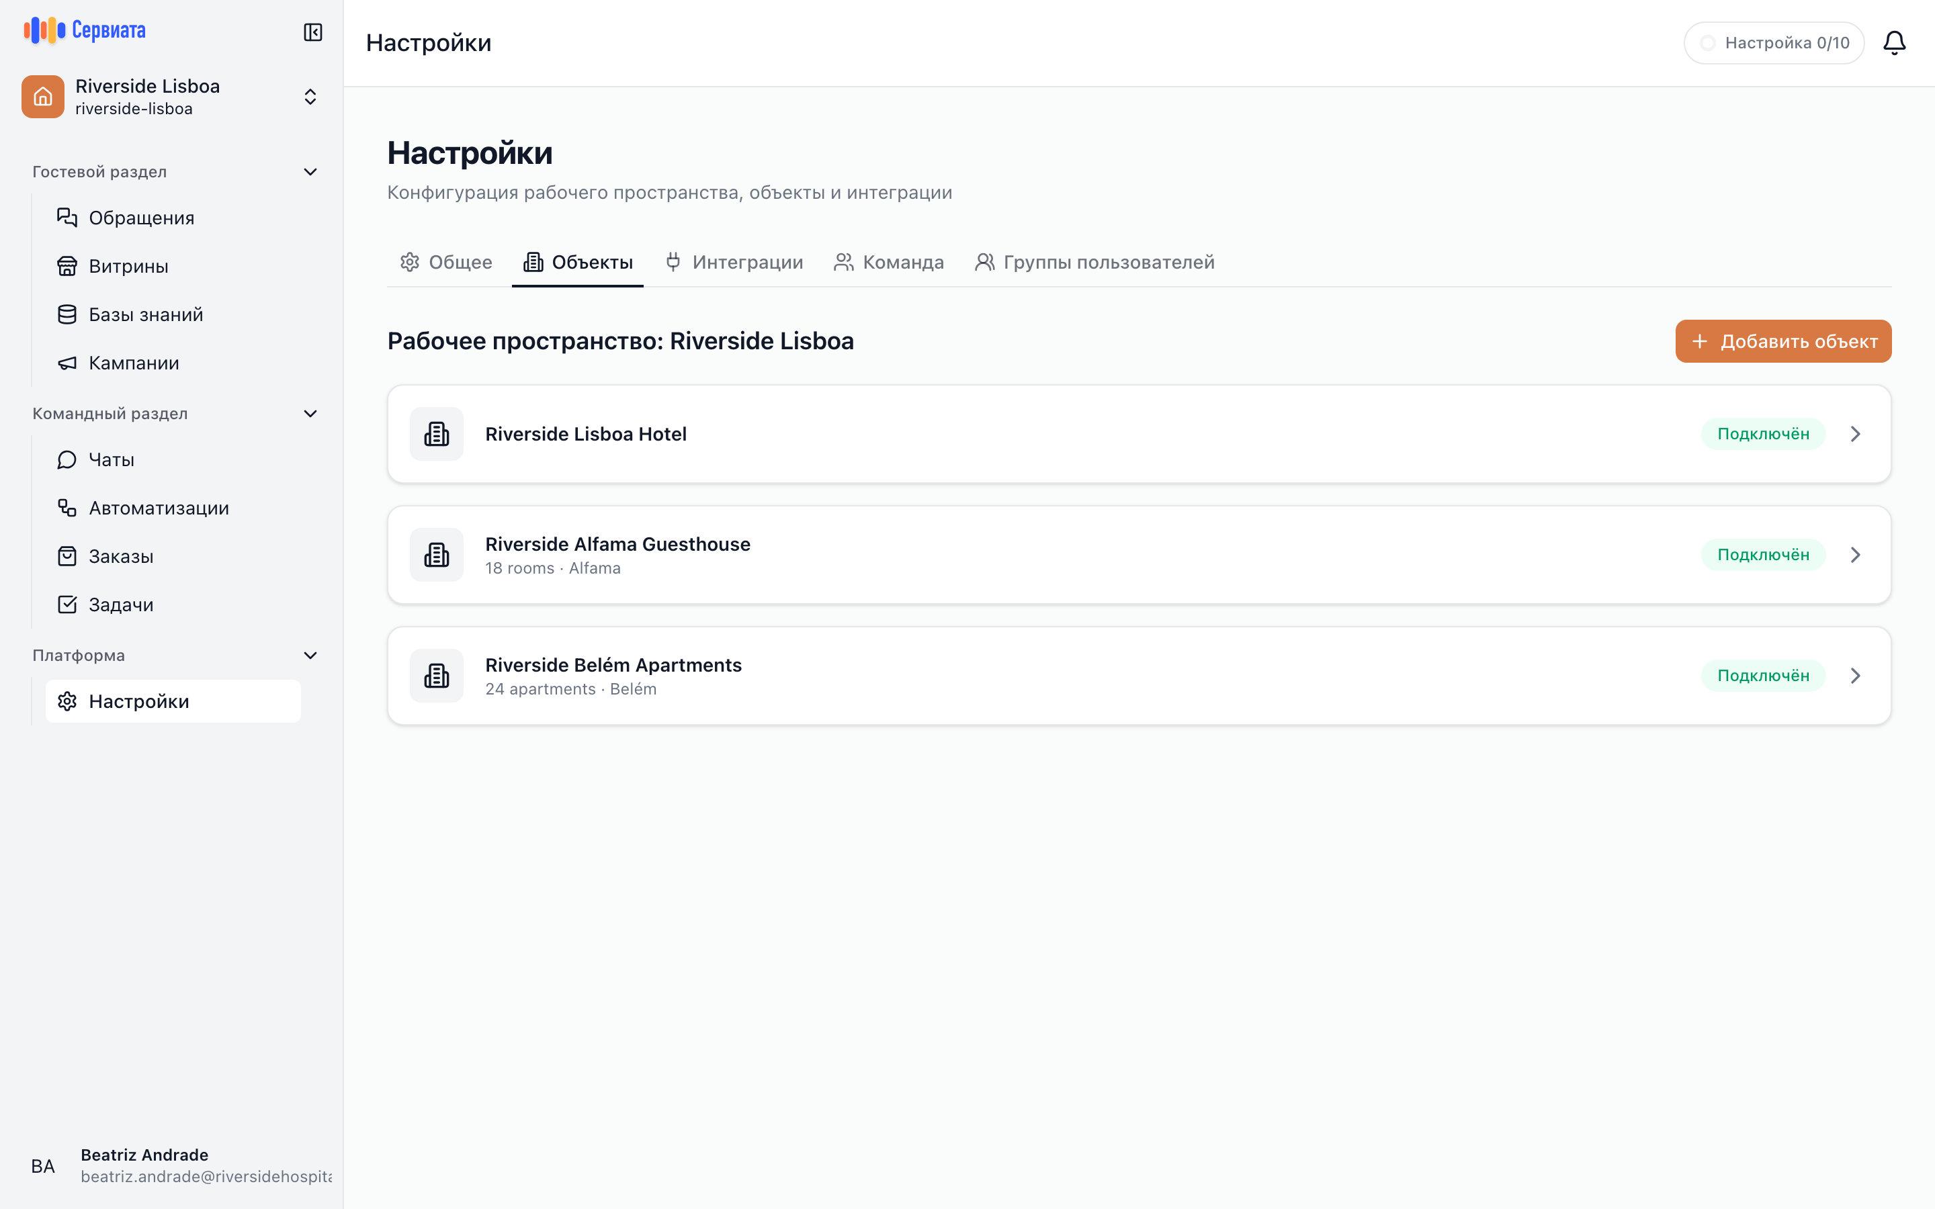Click the Платформа section label
This screenshot has height=1209, width=1935.
coord(79,656)
